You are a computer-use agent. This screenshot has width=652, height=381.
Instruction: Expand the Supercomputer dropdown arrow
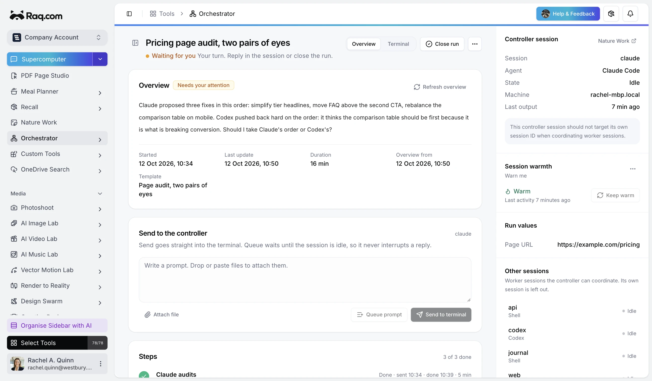tap(100, 59)
